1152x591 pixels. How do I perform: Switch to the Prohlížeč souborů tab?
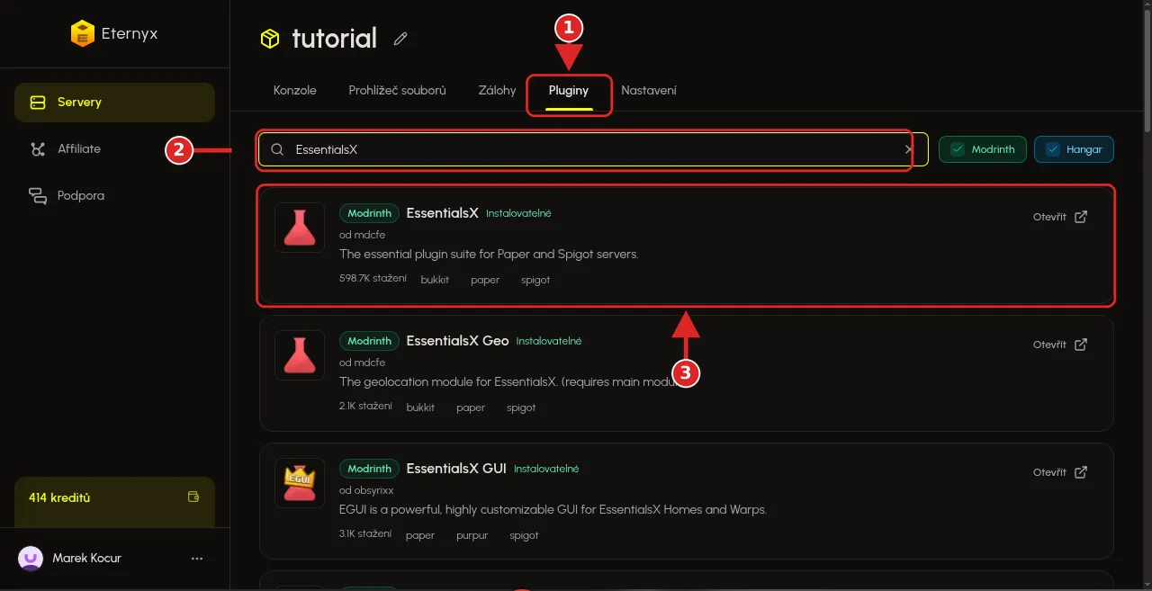click(397, 91)
